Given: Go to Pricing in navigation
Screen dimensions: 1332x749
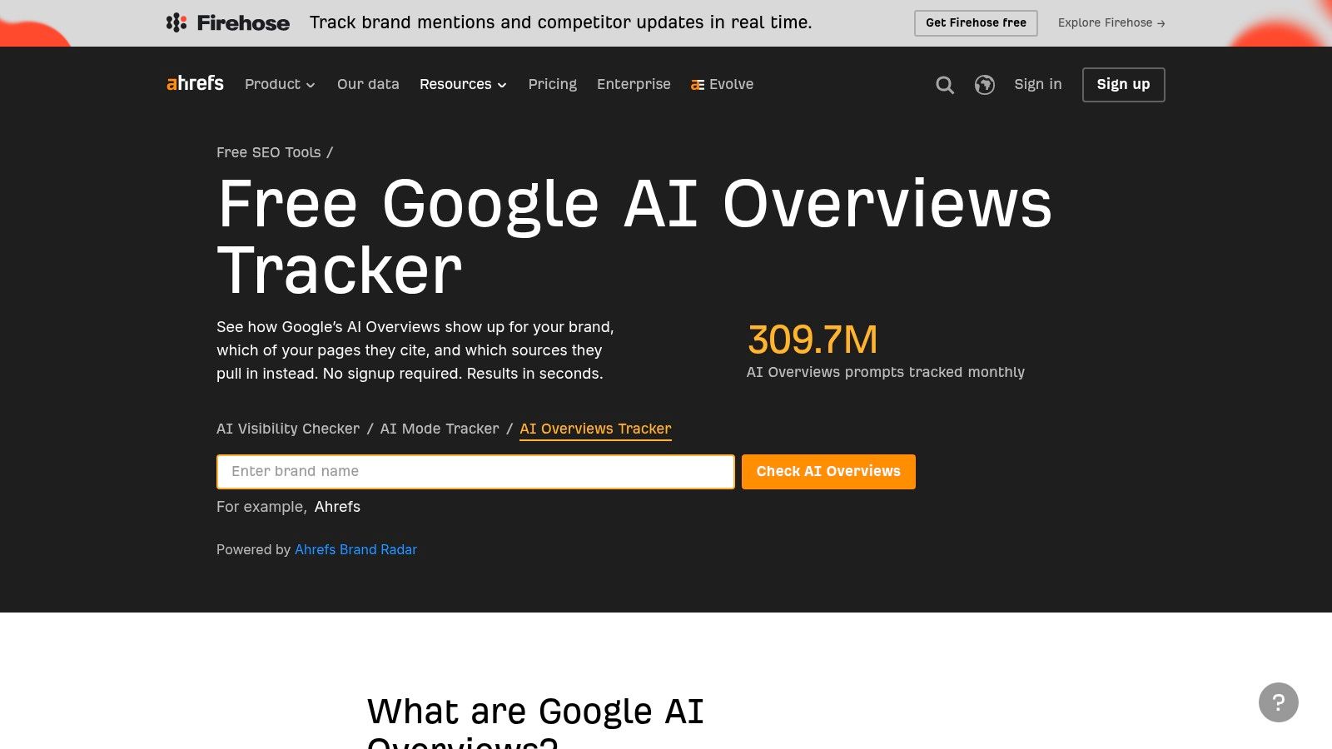Looking at the screenshot, I should (x=553, y=84).
